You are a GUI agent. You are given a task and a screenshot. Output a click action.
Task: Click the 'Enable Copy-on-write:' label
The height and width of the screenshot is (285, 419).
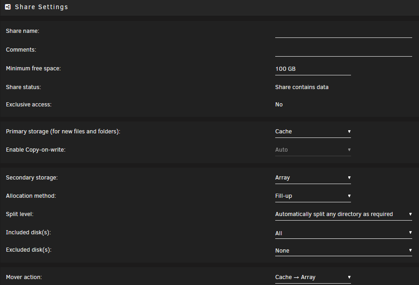(36, 150)
